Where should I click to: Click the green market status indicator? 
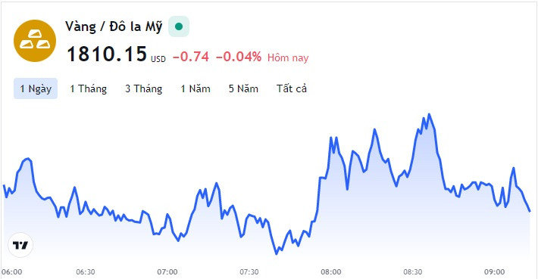[179, 26]
